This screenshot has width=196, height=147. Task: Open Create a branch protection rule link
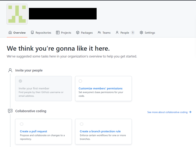click(100, 131)
